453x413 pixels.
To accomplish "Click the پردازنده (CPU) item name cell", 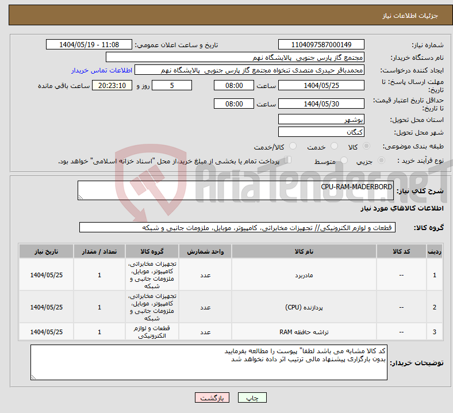I will 304,307.
